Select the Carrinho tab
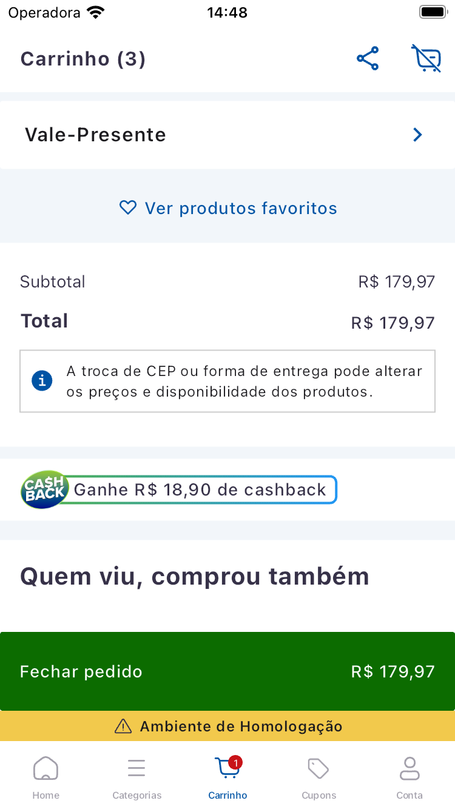455x809 pixels. pos(227,777)
